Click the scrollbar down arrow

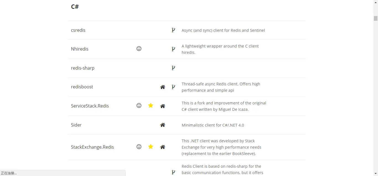point(376,174)
